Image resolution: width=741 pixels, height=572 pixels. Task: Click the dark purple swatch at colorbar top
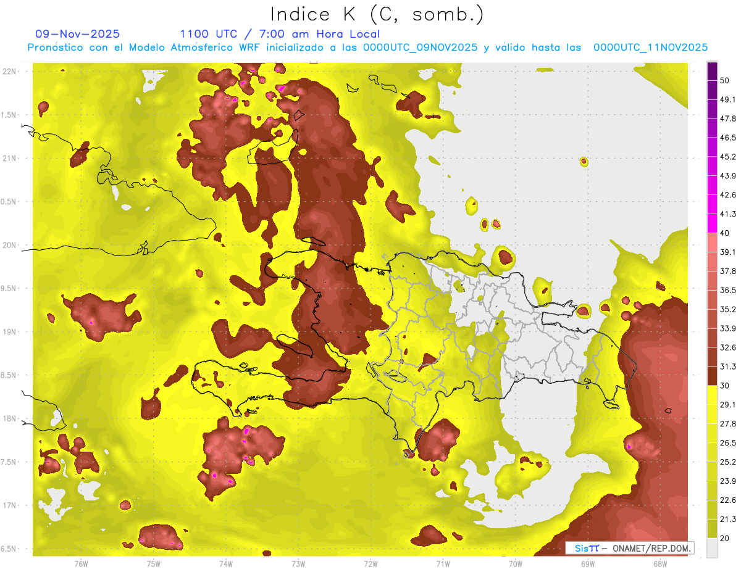tap(713, 70)
